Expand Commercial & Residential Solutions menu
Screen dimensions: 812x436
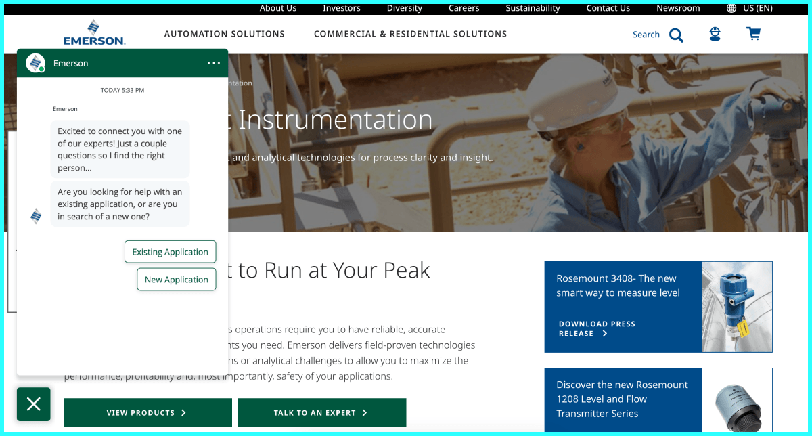(x=410, y=34)
